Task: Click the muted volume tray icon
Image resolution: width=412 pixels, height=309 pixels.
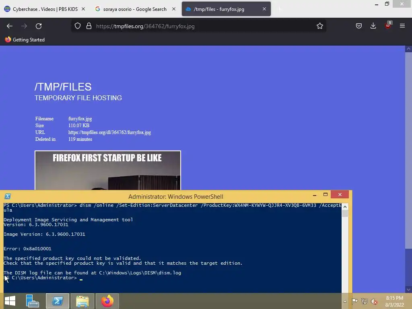Action: [374, 301]
